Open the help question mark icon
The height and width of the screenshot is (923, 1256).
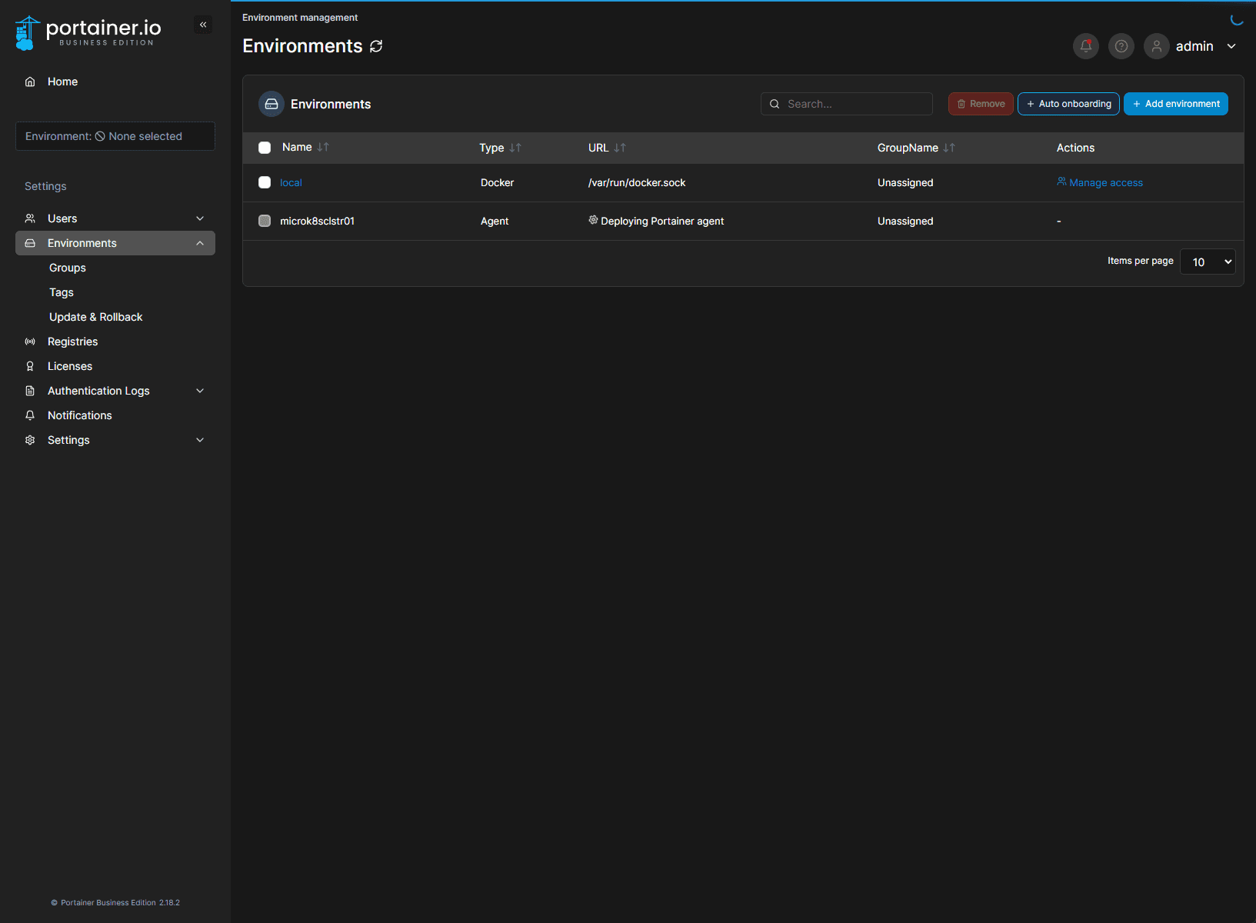(1121, 46)
